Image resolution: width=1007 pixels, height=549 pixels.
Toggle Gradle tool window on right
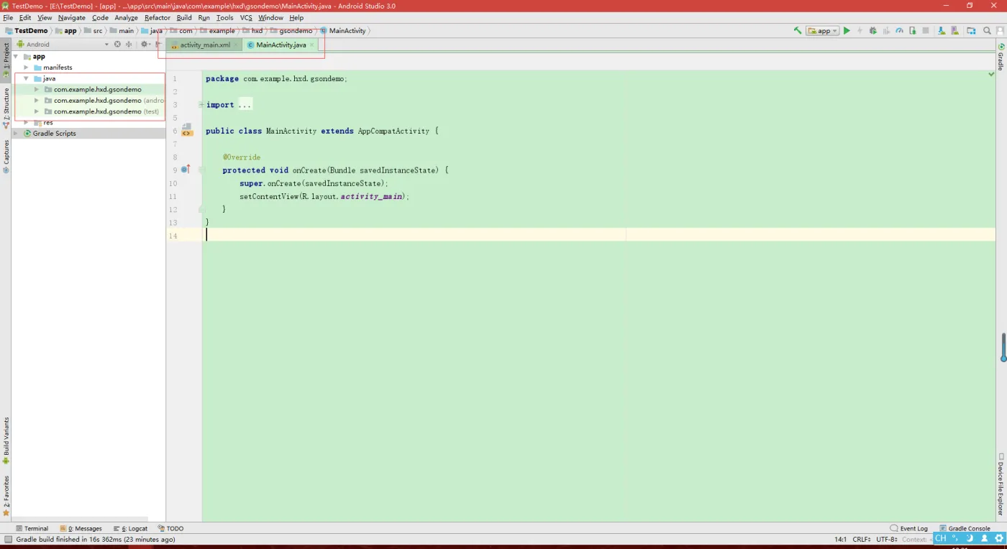(x=1001, y=57)
